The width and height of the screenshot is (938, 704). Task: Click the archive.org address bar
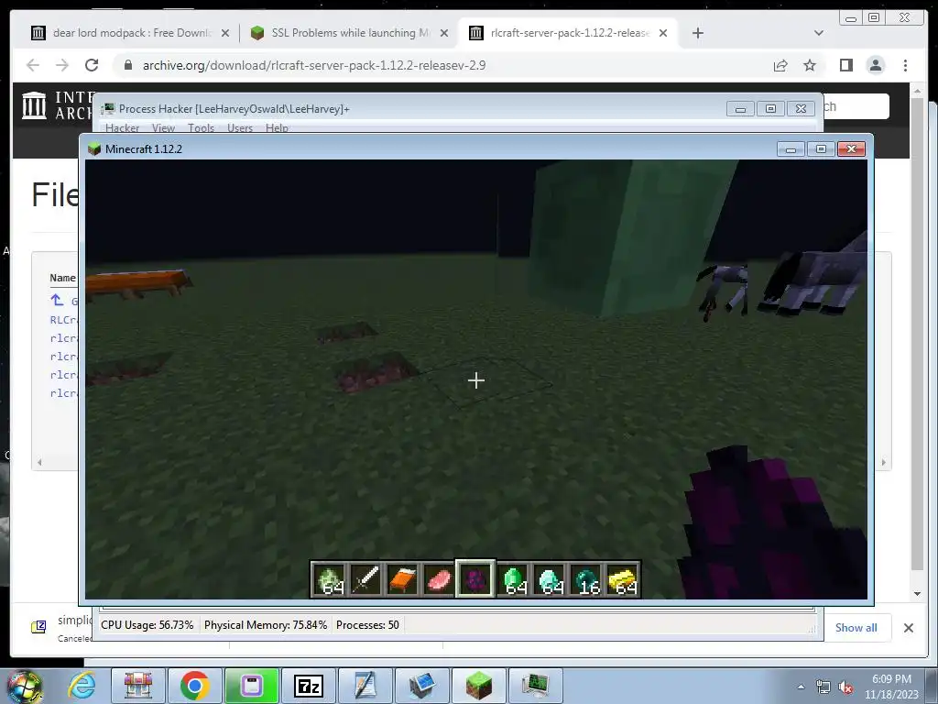click(x=442, y=65)
